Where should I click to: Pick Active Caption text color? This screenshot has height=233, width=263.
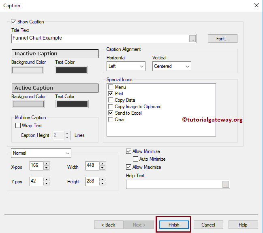pos(72,104)
